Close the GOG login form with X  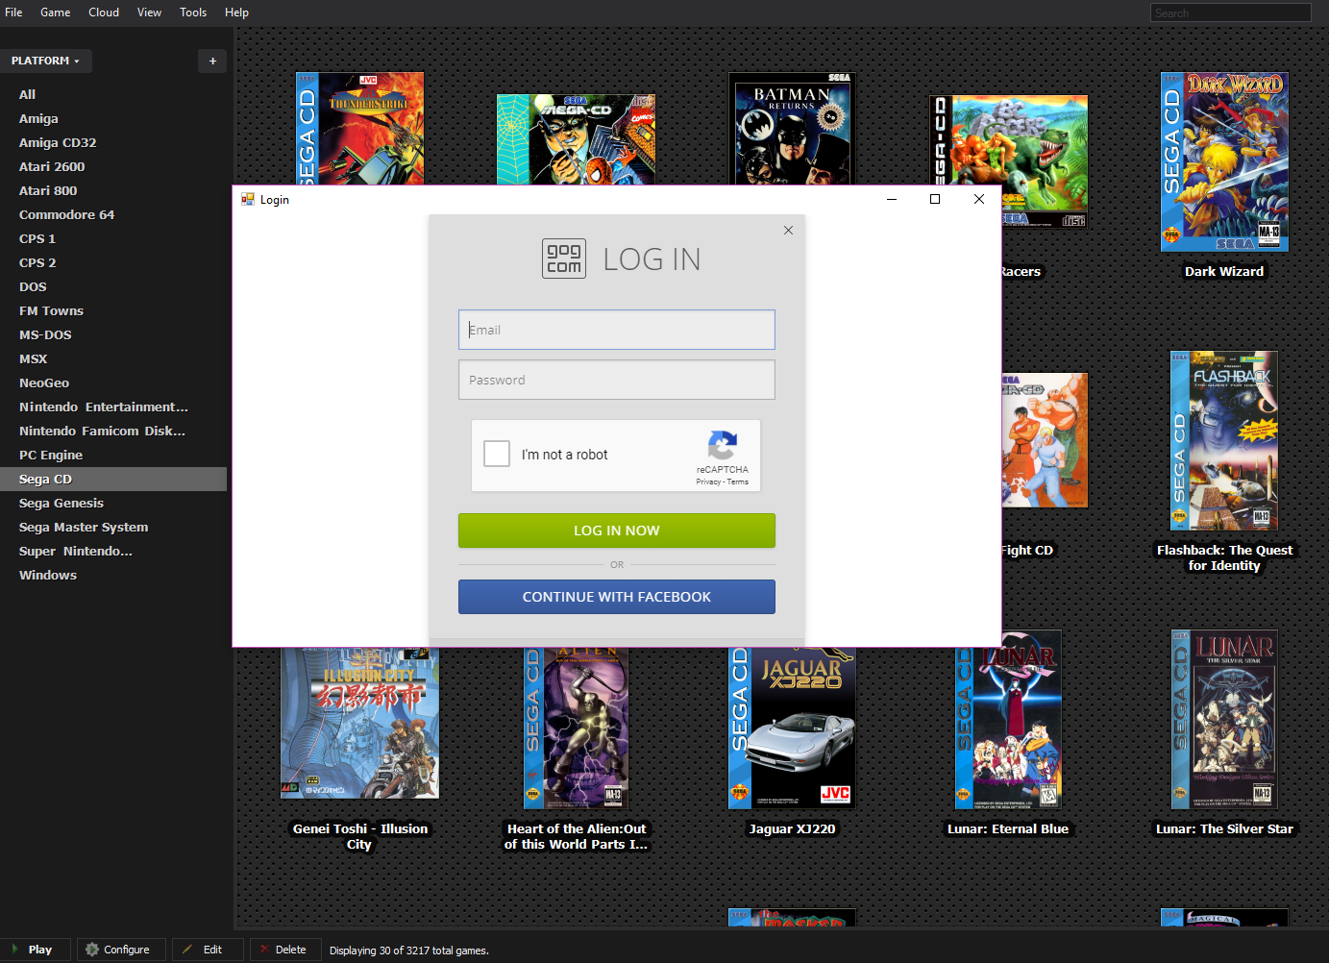[x=788, y=230]
